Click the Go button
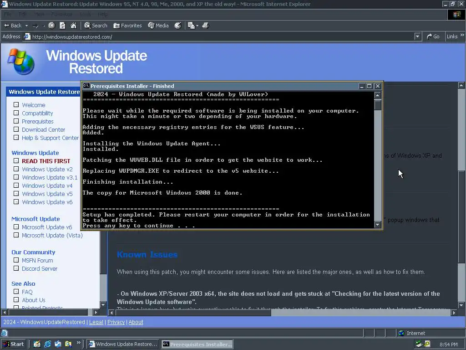Viewport: 466px width, 350px height. (433, 36)
